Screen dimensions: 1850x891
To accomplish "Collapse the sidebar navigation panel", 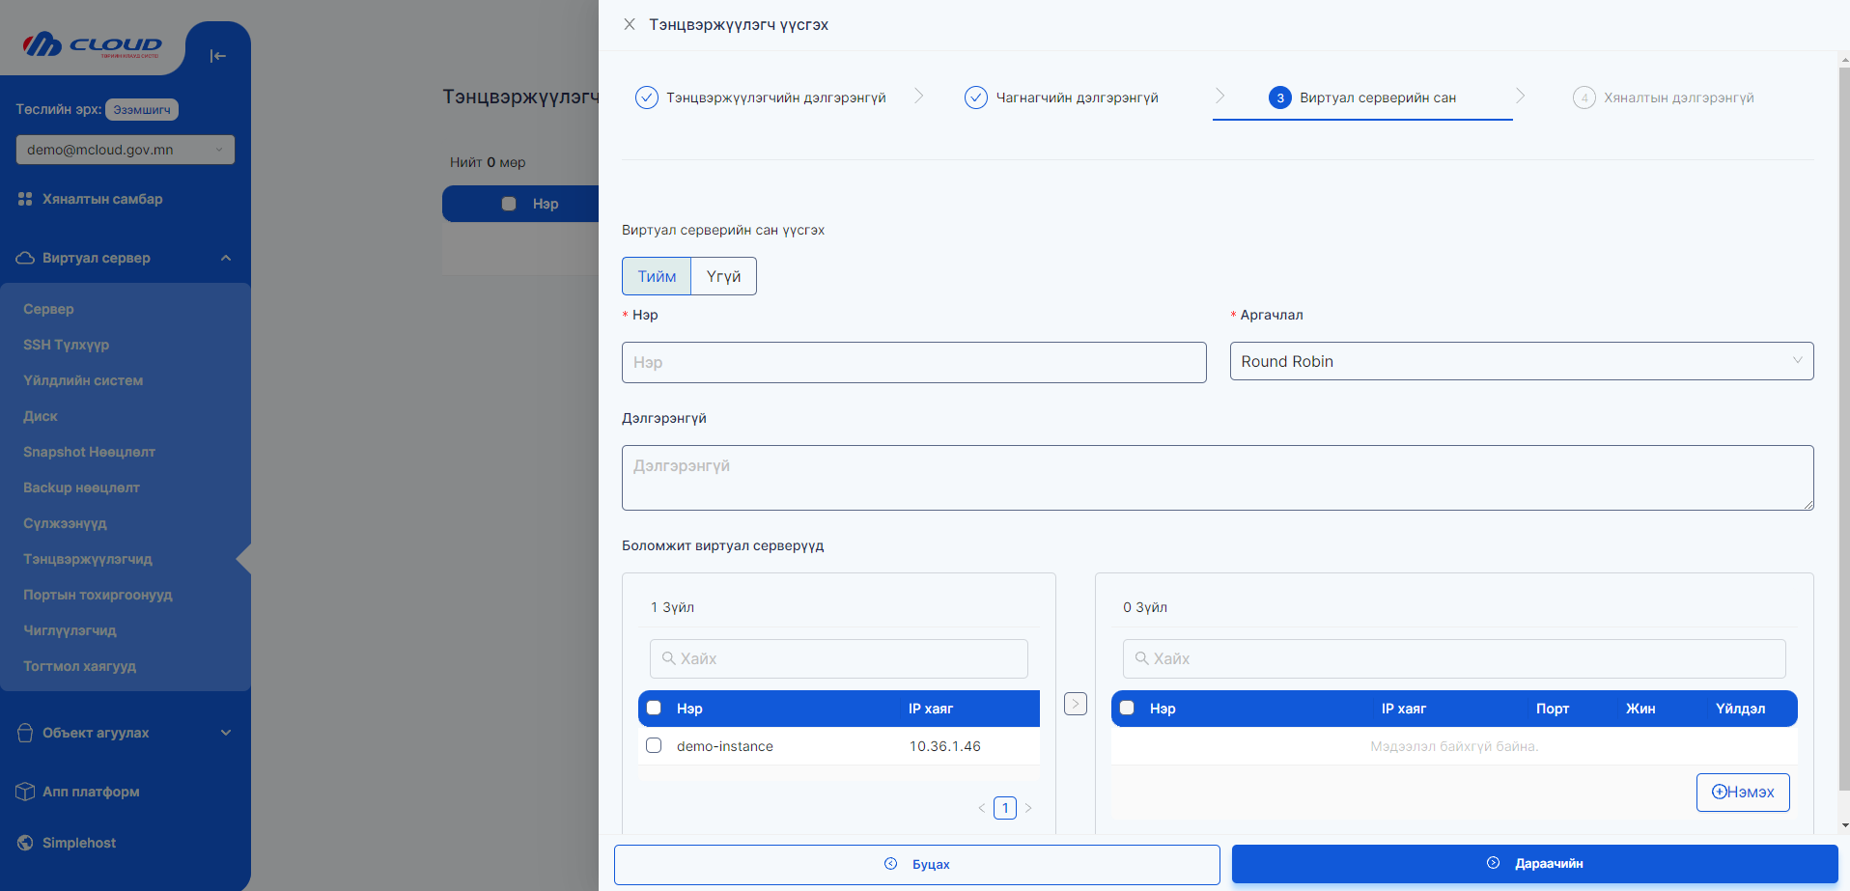I will pos(217,56).
